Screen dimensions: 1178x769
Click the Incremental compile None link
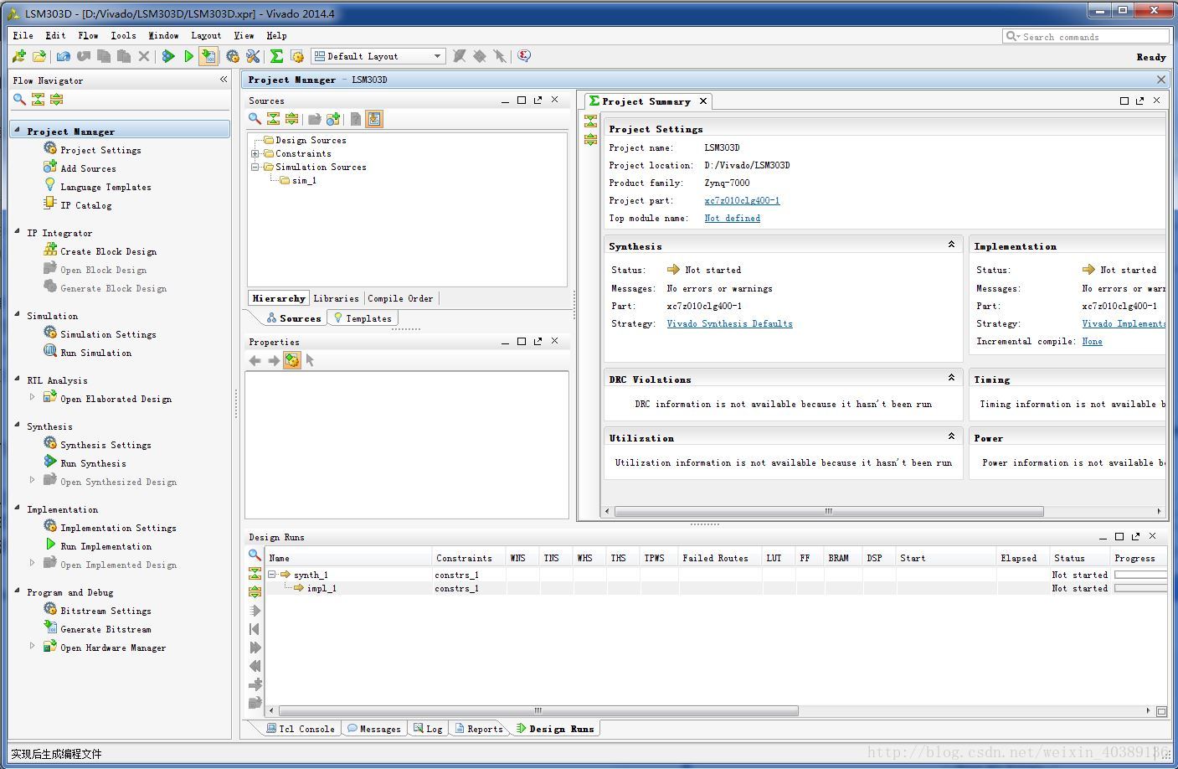point(1092,341)
